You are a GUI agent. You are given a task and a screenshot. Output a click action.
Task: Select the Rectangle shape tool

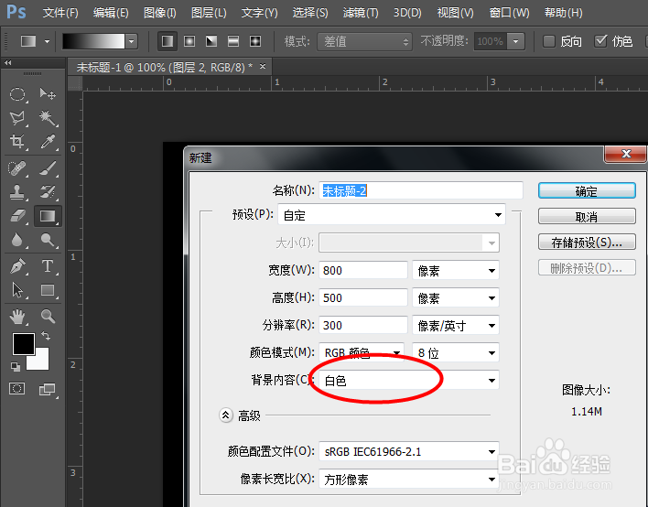[48, 290]
